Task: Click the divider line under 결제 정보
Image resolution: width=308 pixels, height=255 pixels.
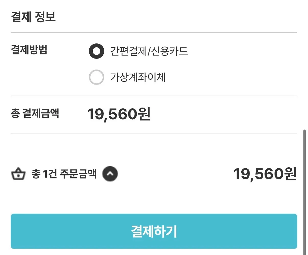Action: tap(154, 32)
